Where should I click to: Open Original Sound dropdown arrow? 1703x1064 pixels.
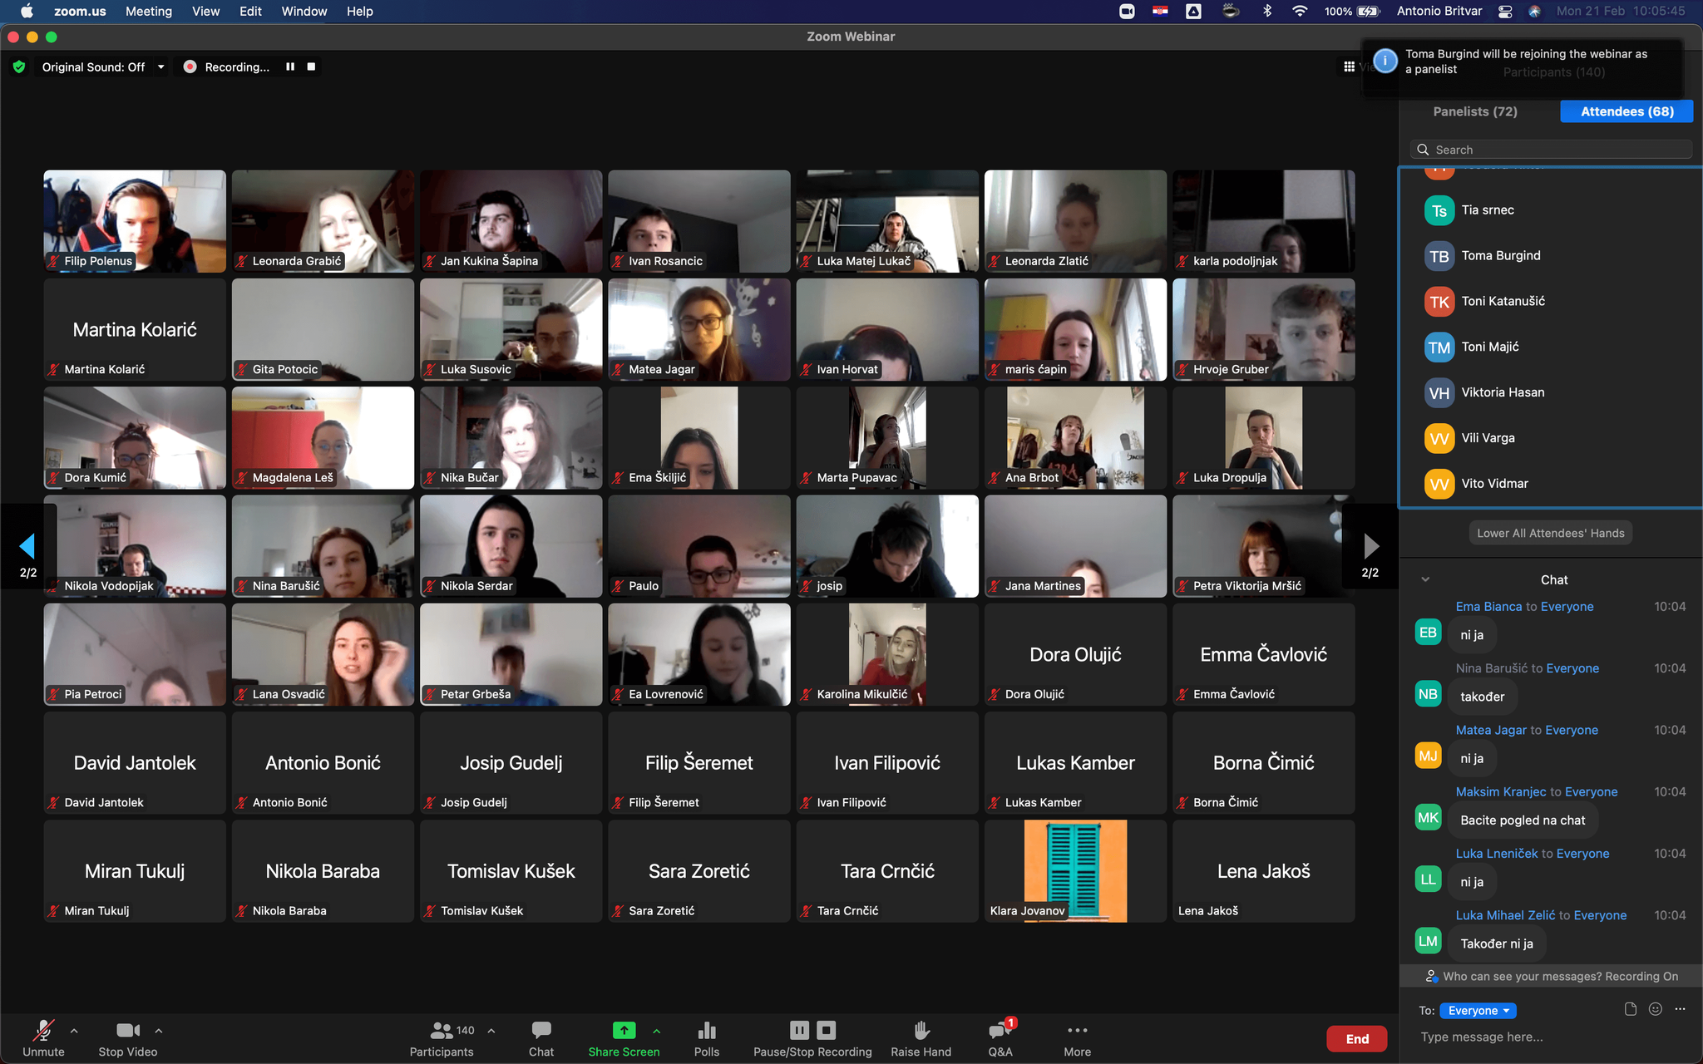tap(160, 66)
